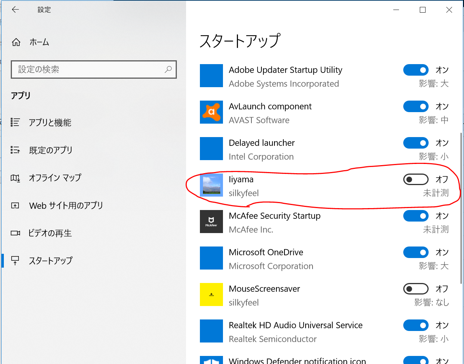Click the vertical scrollbar thumb
The width and height of the screenshot is (464, 364).
(461, 208)
